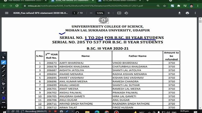This screenshot has width=202, height=113.
Task: Open the PDF viewer sidebar menu icon
Action: click(7, 13)
